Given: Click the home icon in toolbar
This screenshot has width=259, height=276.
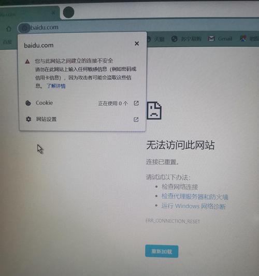Looking at the screenshot, I should click(9, 28).
